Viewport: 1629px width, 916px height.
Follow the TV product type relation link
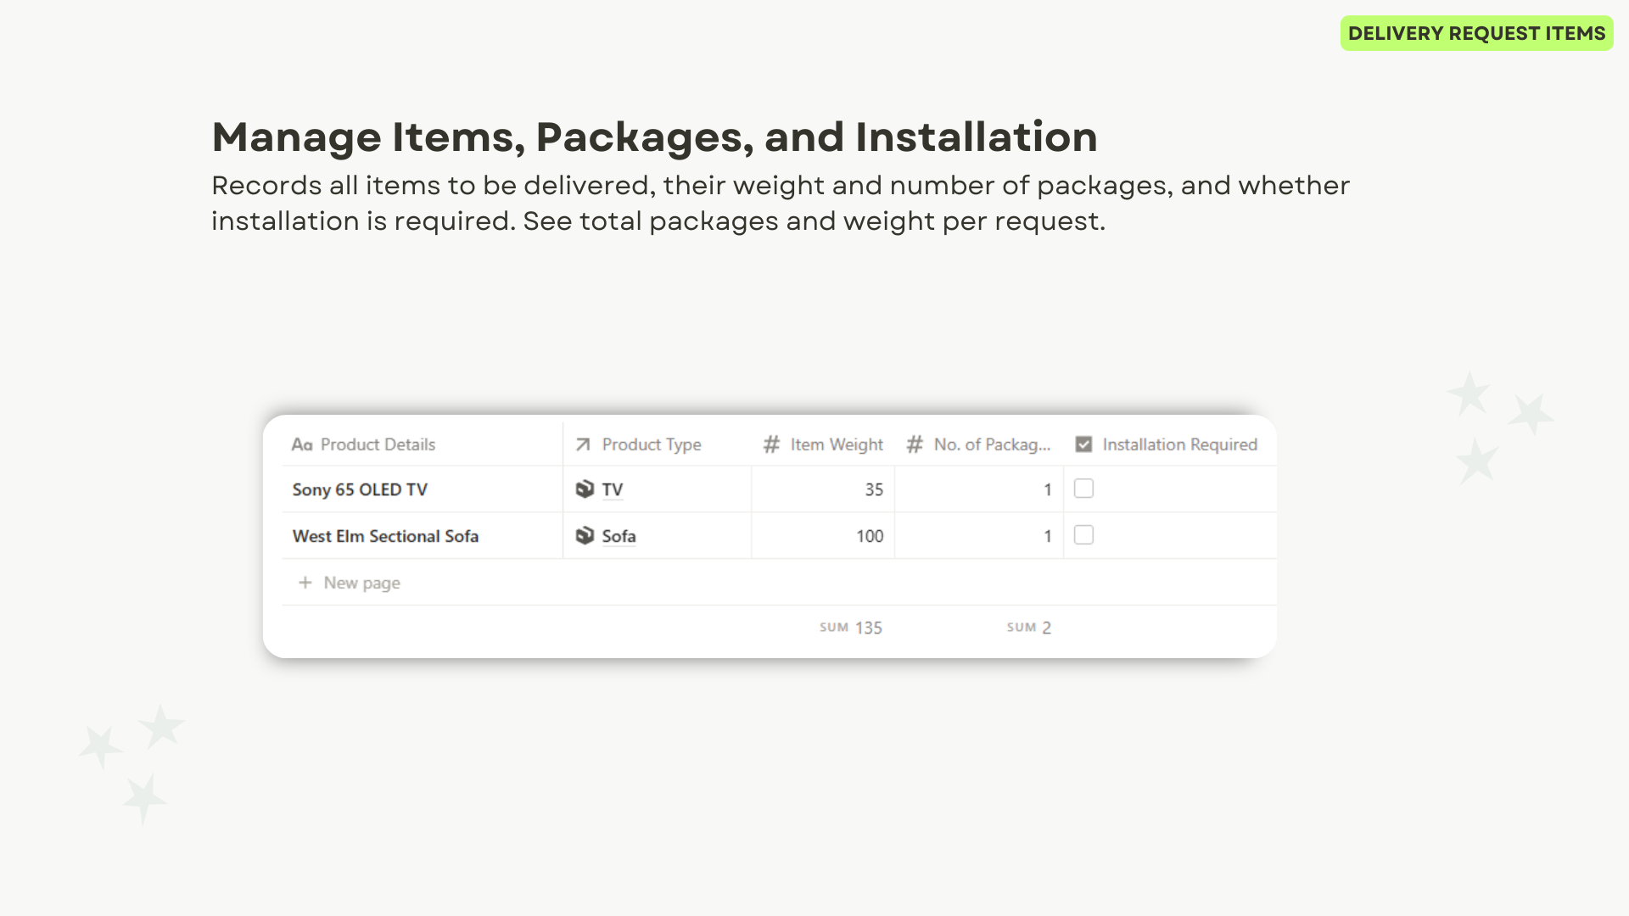point(613,489)
